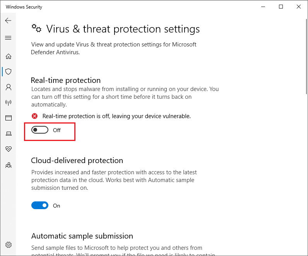Open Device security laptop icon

9,134
